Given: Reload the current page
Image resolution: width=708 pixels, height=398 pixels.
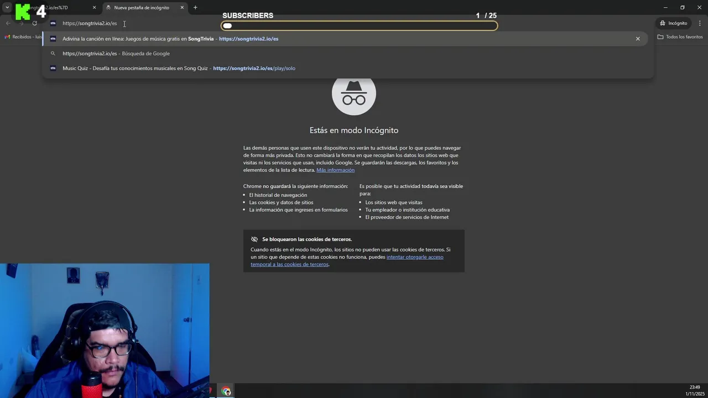Looking at the screenshot, I should pos(34,23).
